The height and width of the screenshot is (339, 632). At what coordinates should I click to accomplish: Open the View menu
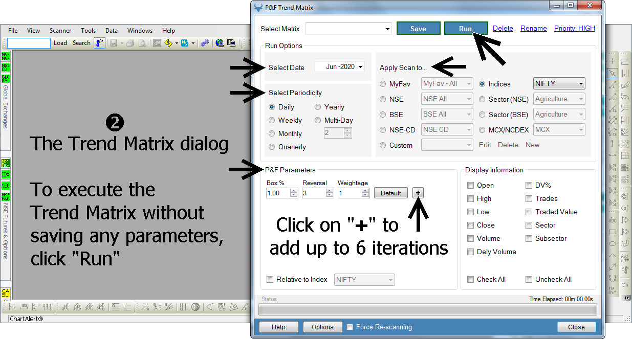click(33, 31)
